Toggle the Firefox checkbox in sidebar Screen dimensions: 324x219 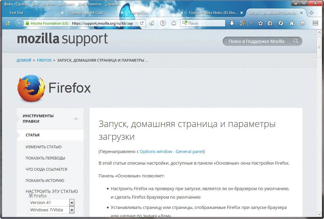tap(31, 196)
